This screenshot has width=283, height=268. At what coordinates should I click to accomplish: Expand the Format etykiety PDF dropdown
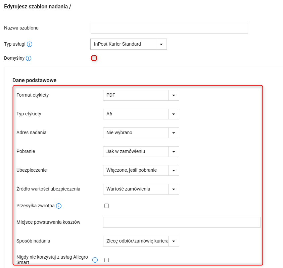(x=141, y=95)
